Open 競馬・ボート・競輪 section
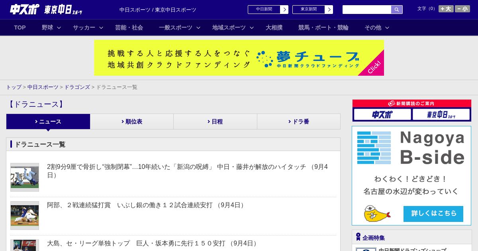478x251 pixels. pyautogui.click(x=323, y=27)
